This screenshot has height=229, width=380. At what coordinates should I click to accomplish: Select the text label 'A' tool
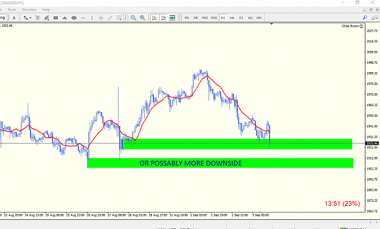(14, 18)
